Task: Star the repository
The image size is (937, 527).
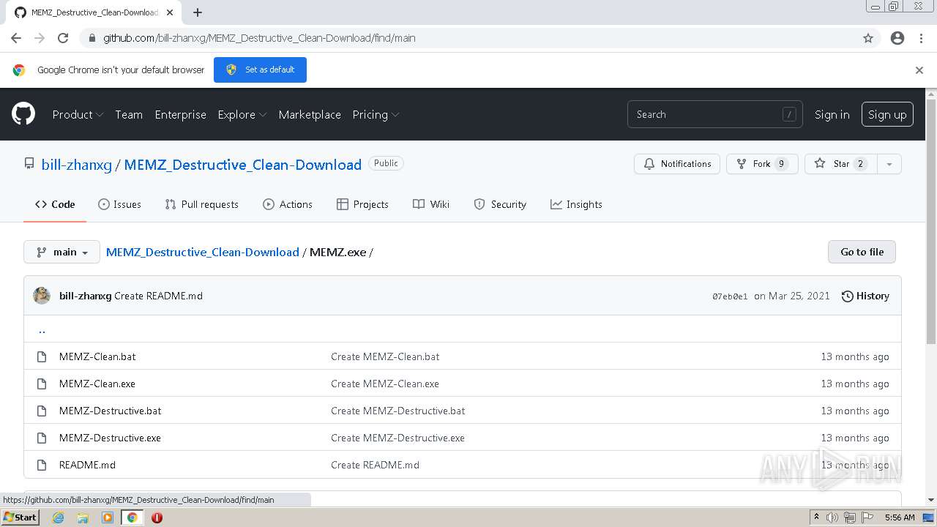Action: click(840, 164)
